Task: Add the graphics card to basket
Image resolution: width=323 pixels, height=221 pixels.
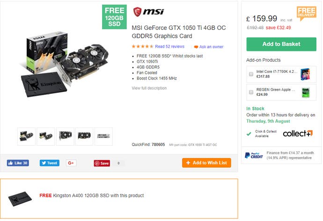Action: point(281,44)
